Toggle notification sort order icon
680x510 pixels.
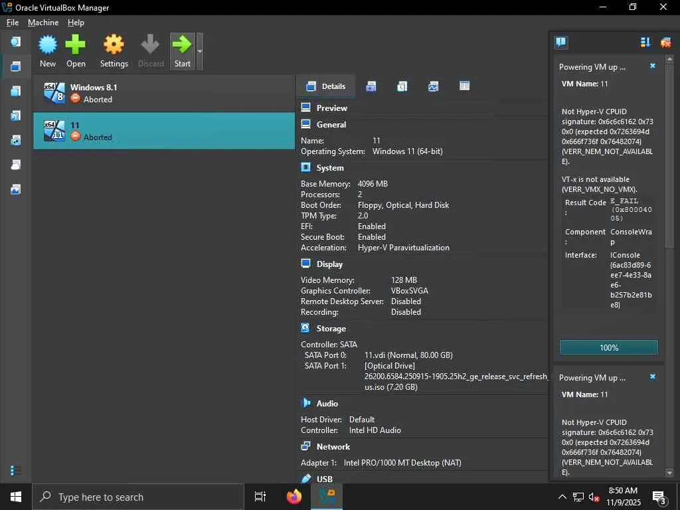pos(645,42)
